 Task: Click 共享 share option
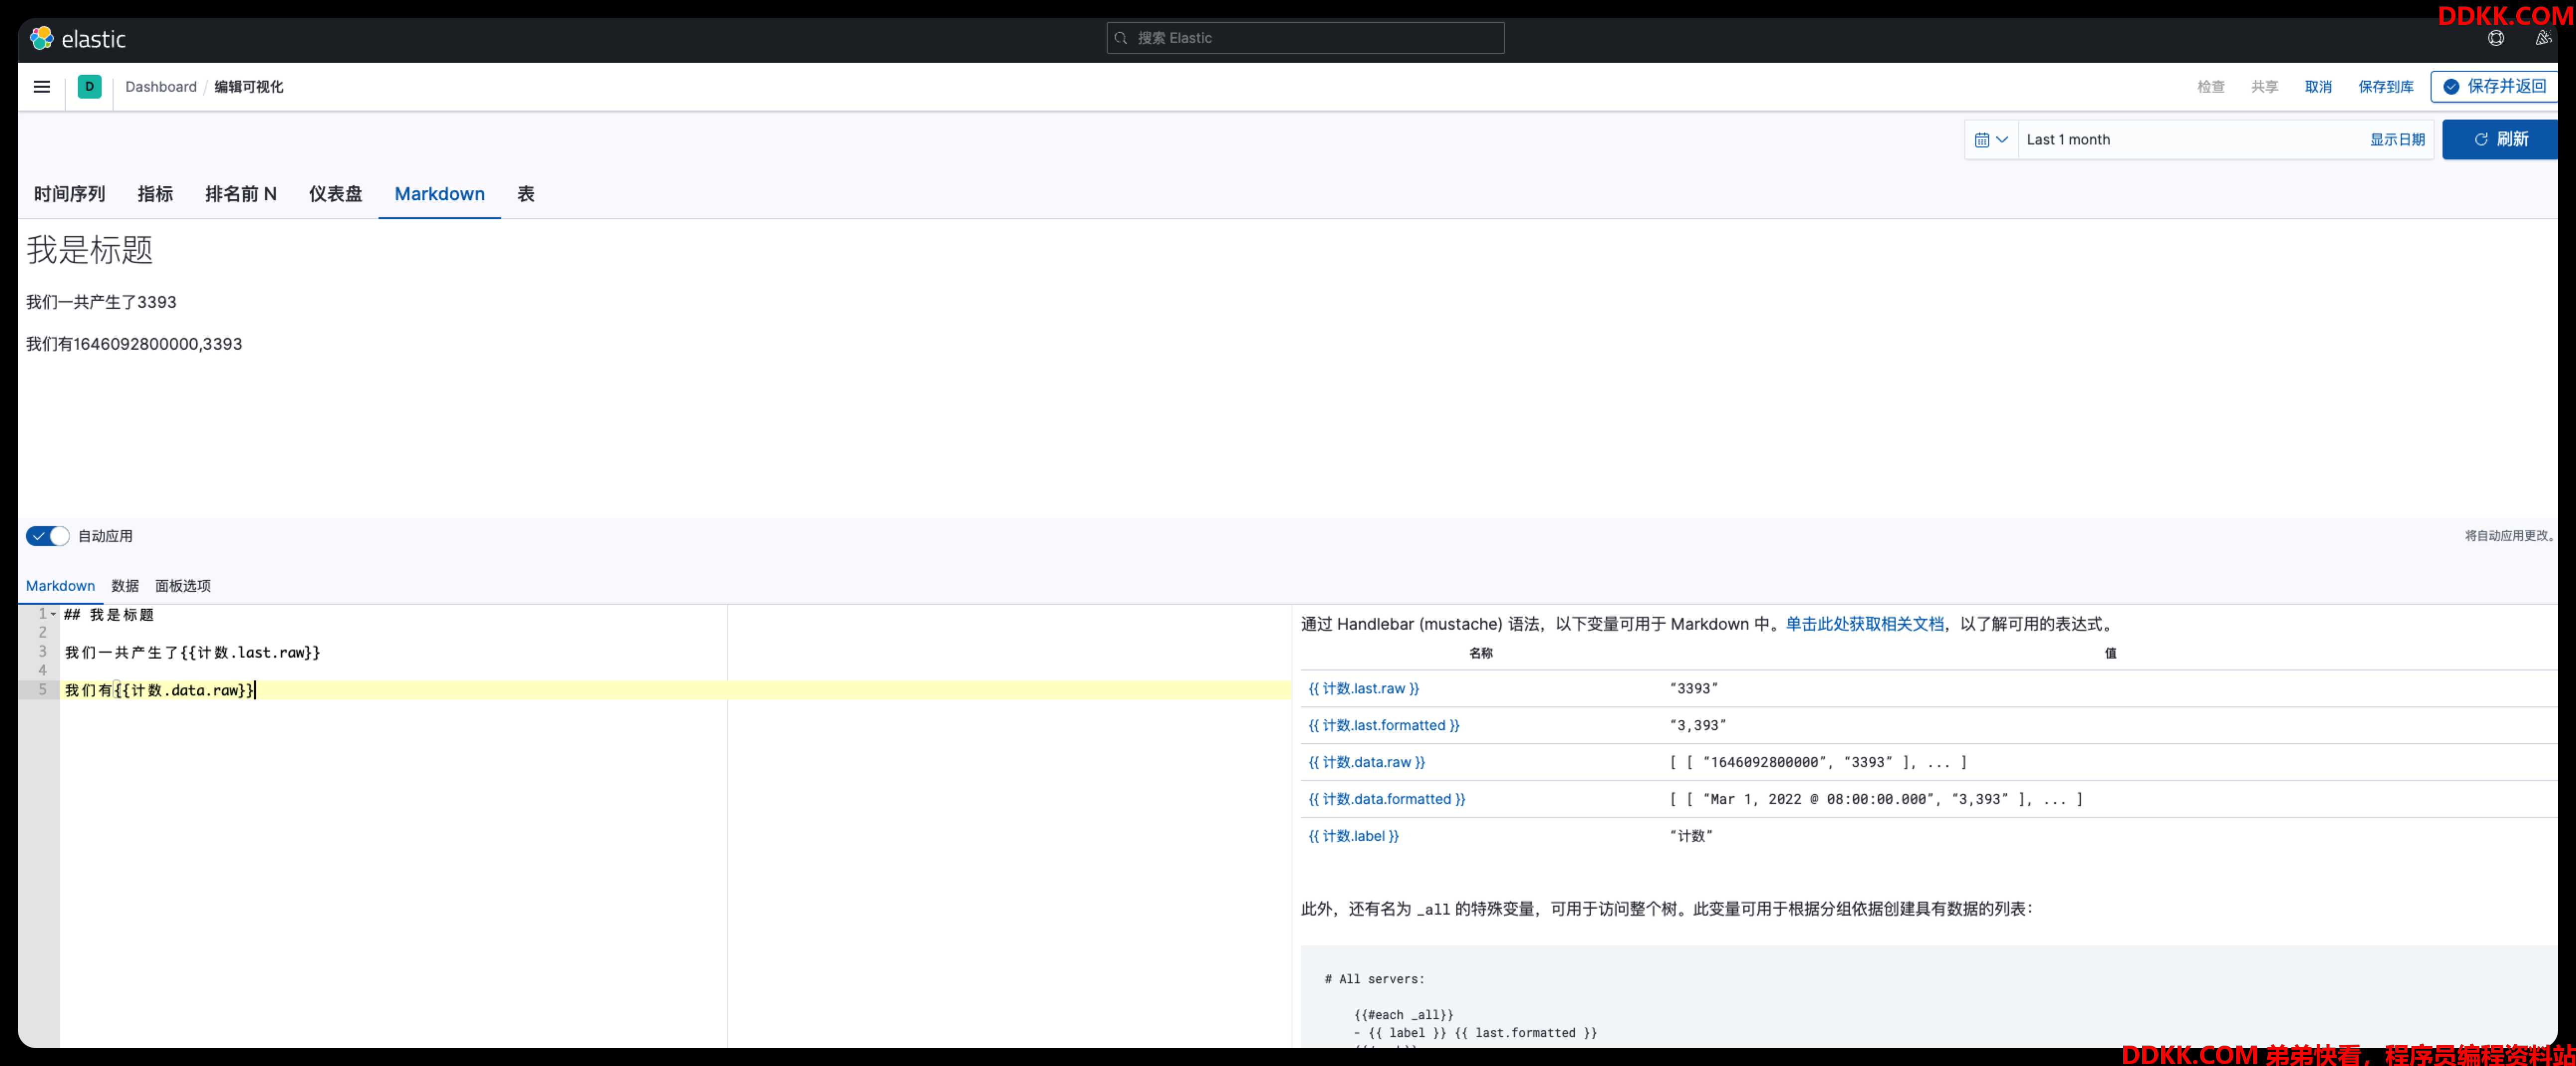coord(2264,87)
